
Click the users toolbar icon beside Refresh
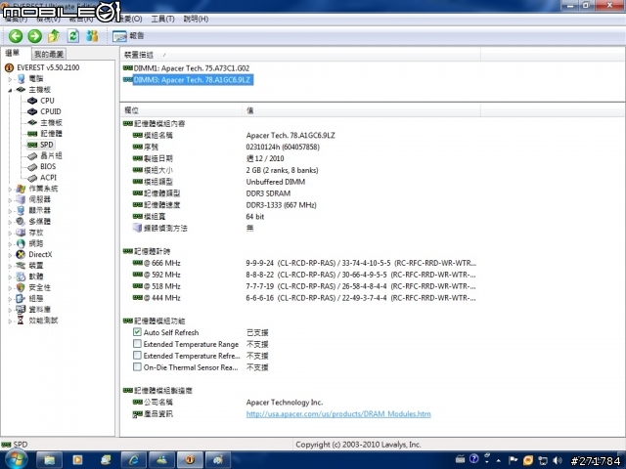tap(92, 36)
